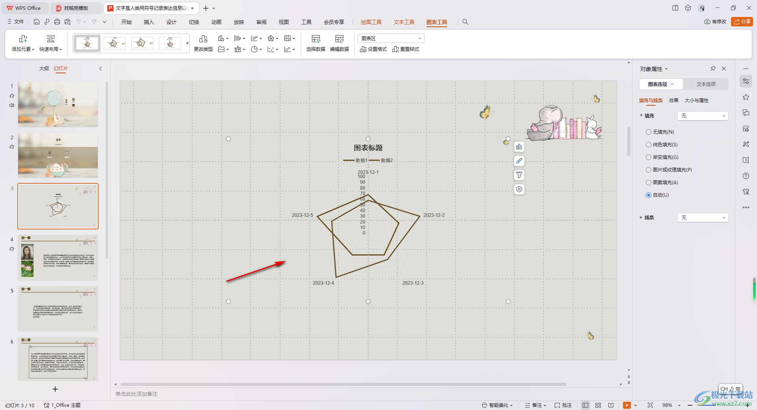Click the Notes (备注) status bar button
Viewport: 757px width, 410px height.
click(535, 405)
